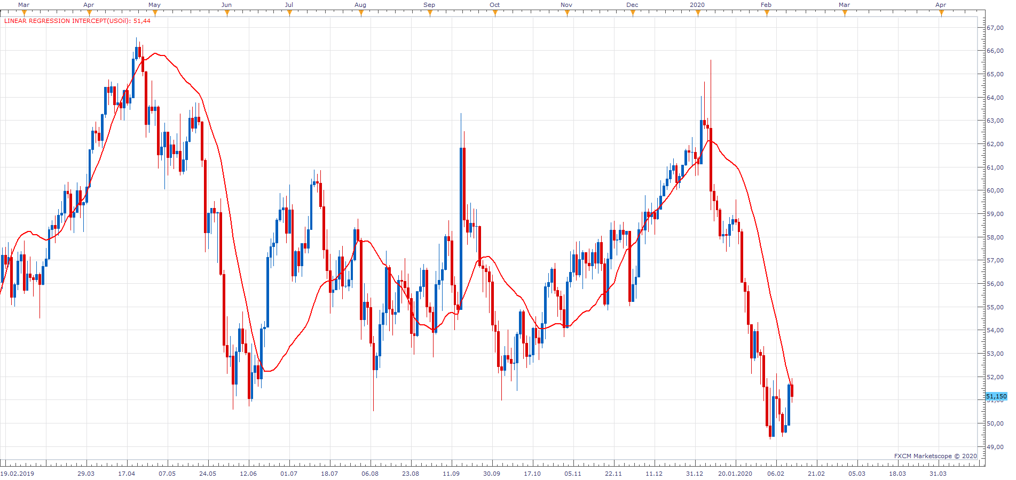Click the 52,00 price axis label
This screenshot has height=480, width=1016.
pyautogui.click(x=995, y=377)
